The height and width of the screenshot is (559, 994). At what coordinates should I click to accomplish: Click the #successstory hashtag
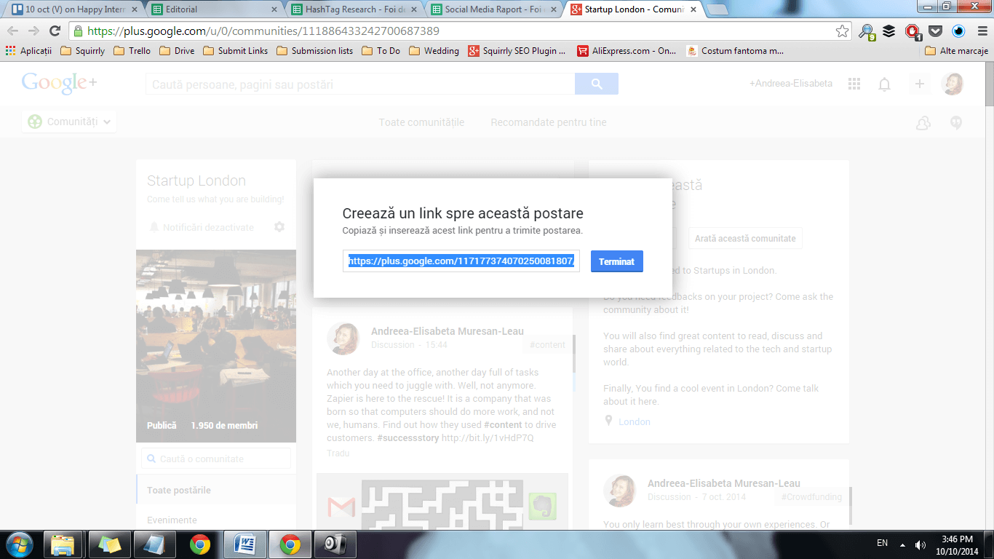407,438
